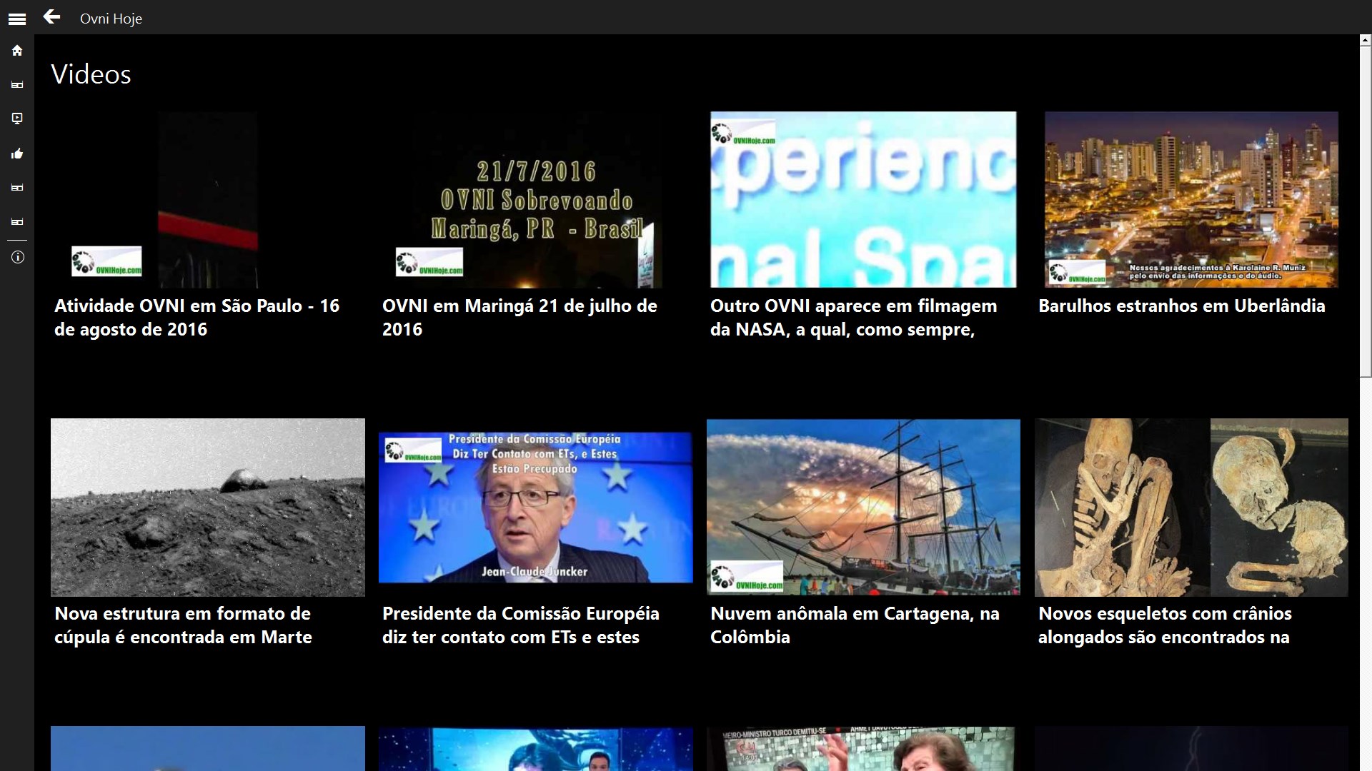1372x771 pixels.
Task: Expand the hamburger navigation menu
Action: (x=17, y=19)
